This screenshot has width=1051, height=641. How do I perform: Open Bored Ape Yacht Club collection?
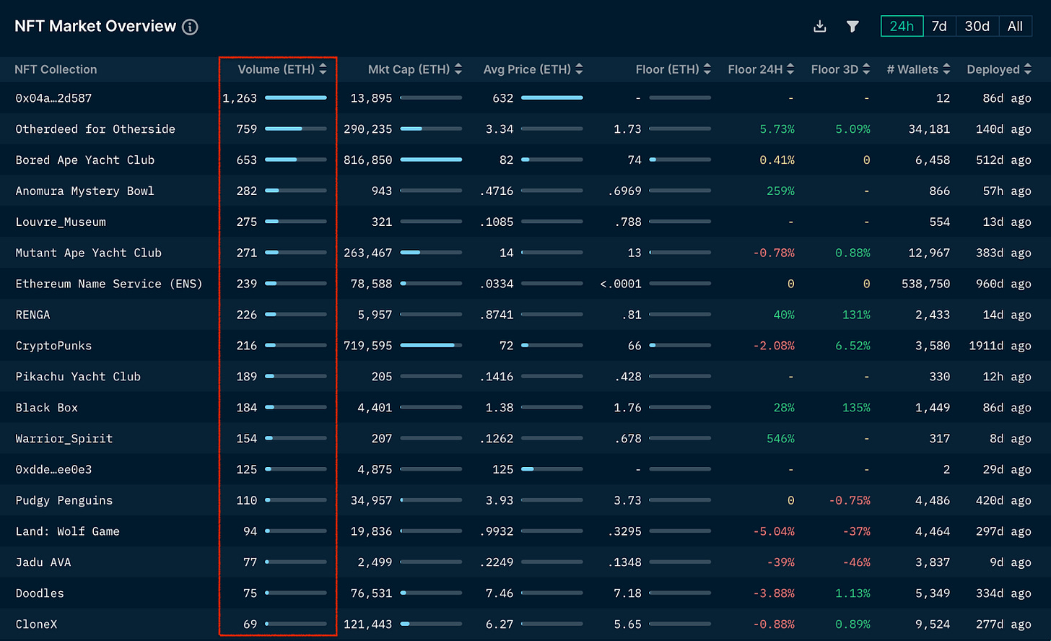coord(85,160)
